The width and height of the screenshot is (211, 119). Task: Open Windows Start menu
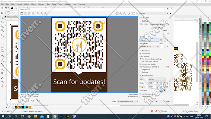[3, 116]
